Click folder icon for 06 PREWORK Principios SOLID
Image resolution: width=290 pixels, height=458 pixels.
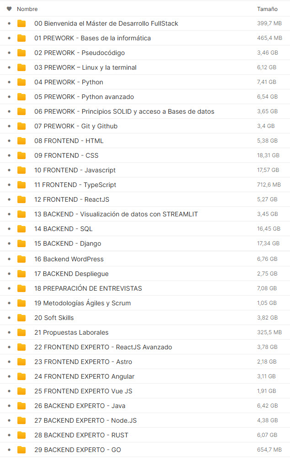[21, 111]
